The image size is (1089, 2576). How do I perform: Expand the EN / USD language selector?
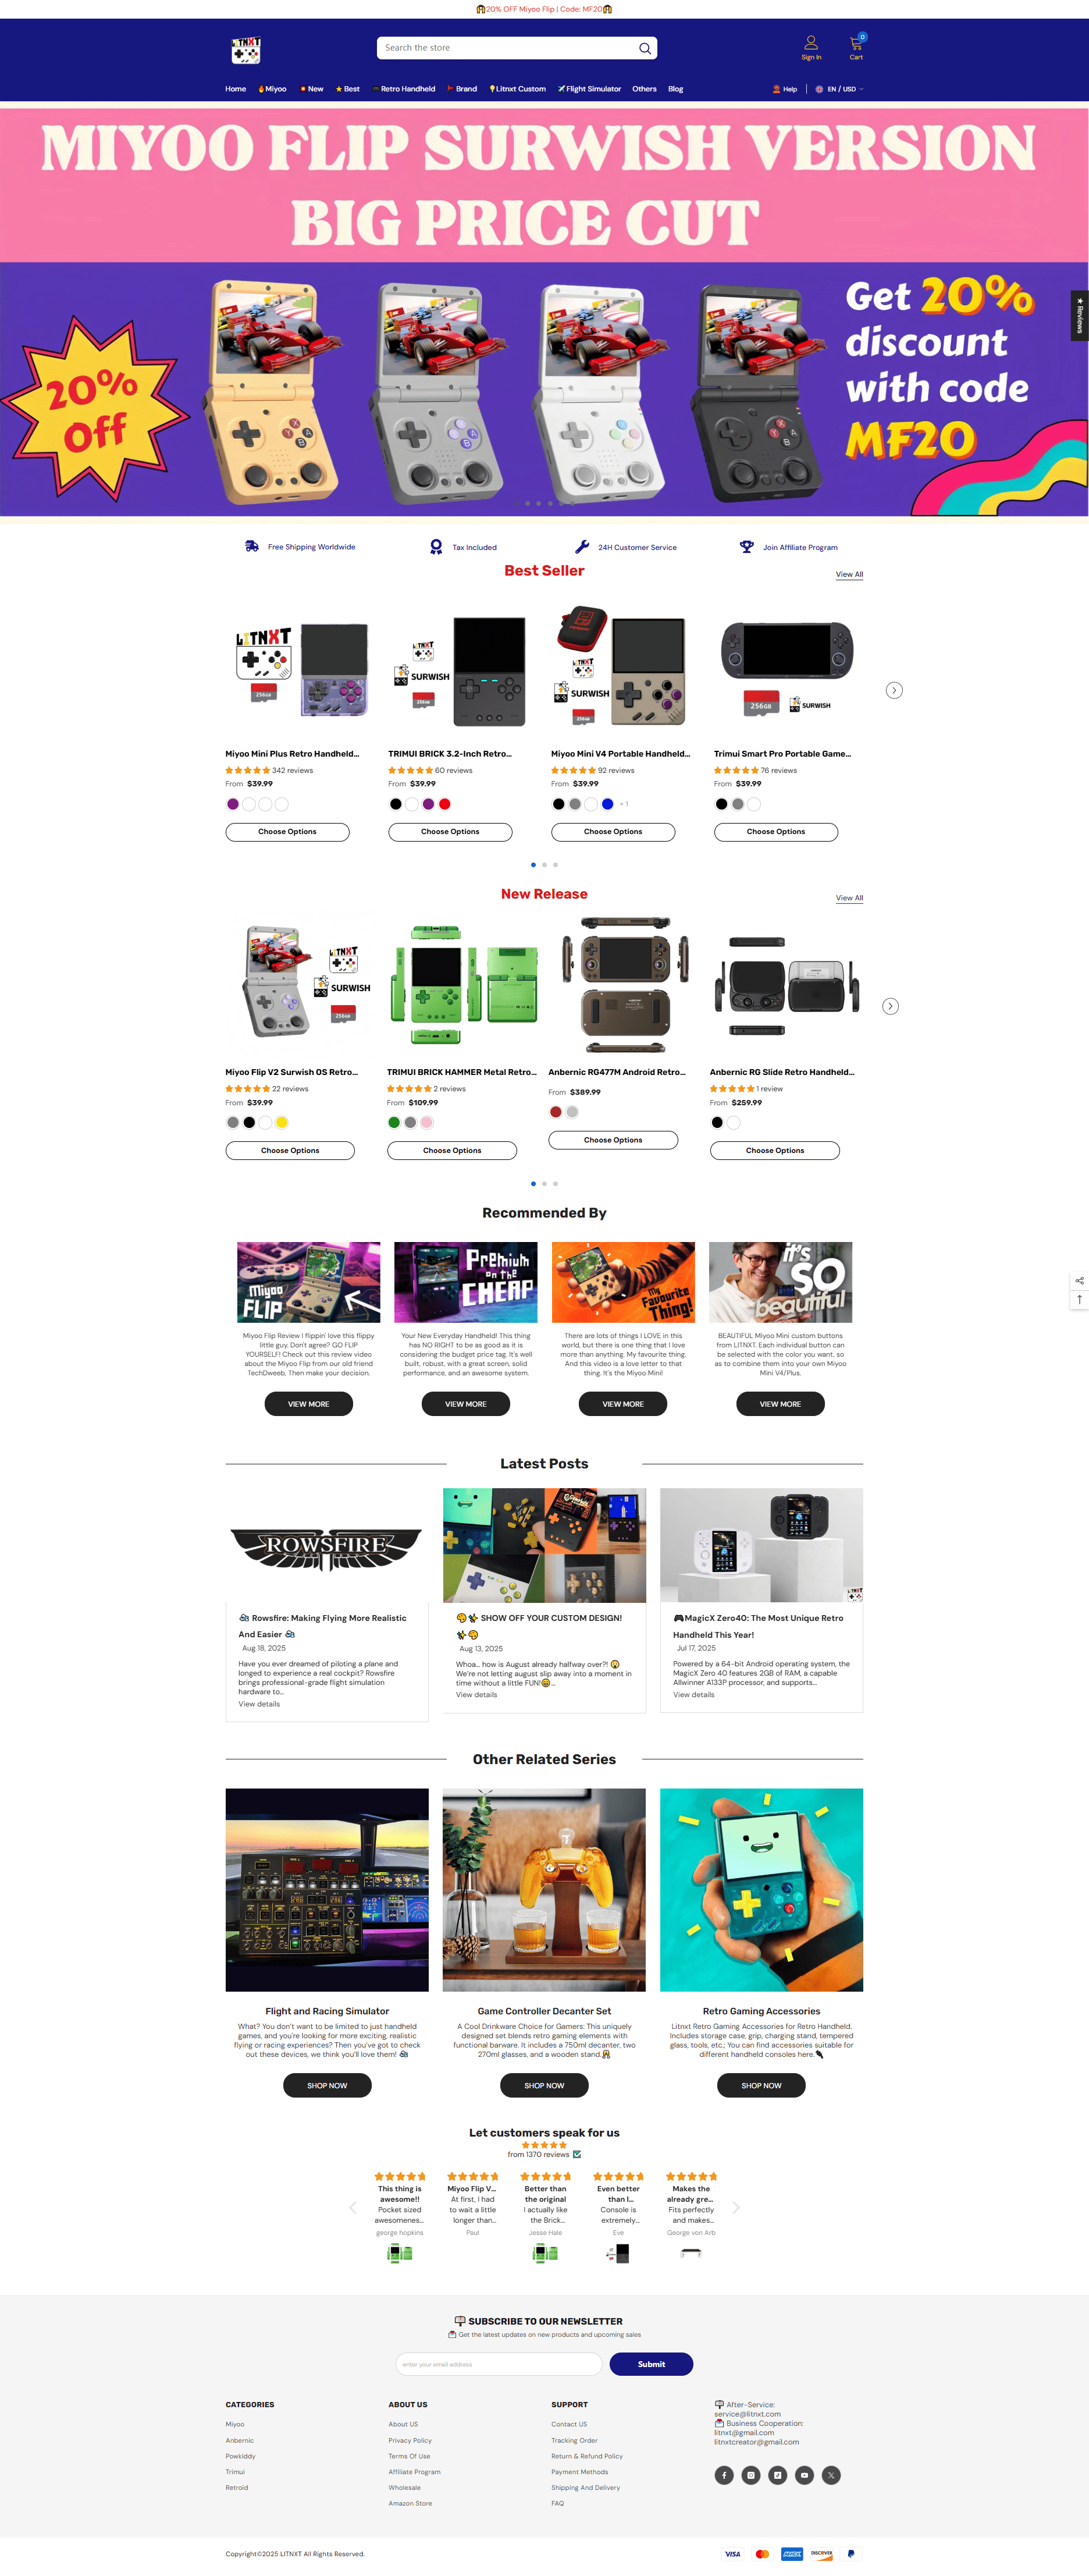coord(839,89)
